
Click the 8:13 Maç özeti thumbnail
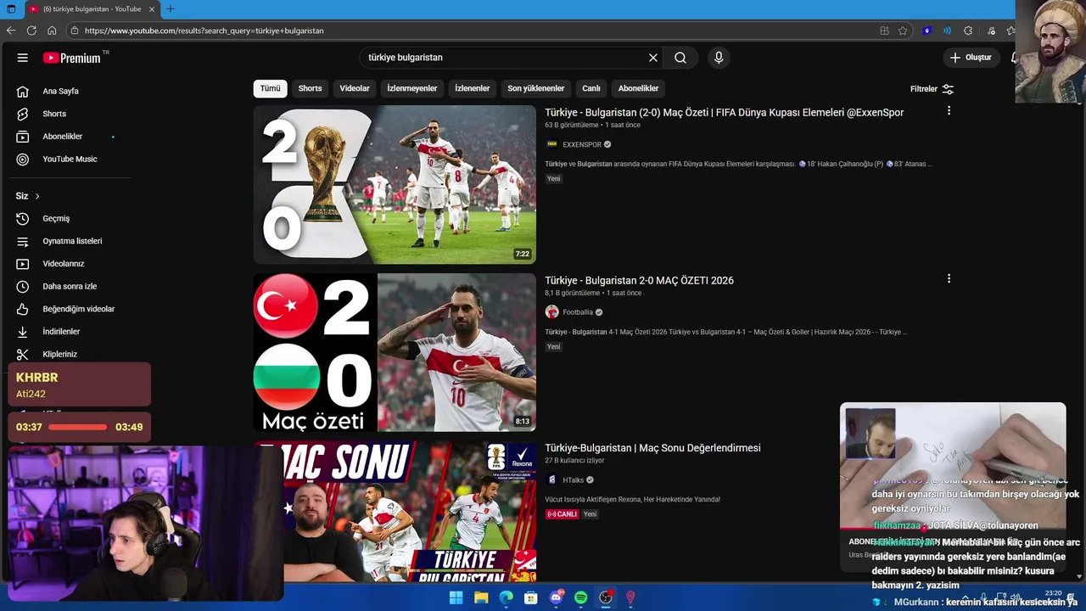(x=395, y=352)
